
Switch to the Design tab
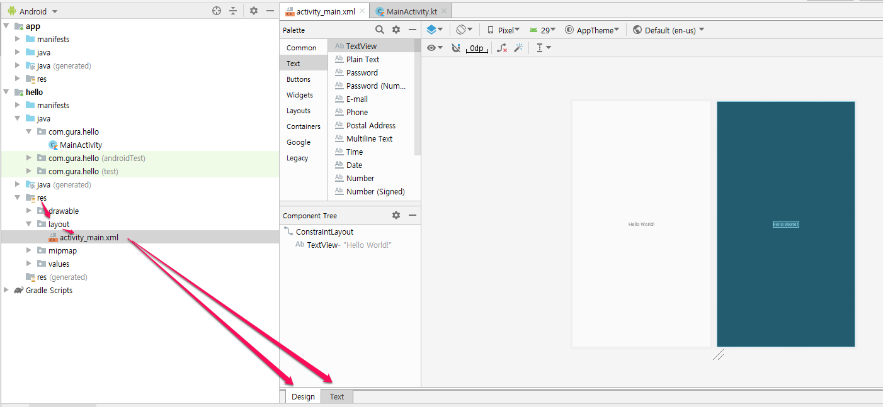303,396
